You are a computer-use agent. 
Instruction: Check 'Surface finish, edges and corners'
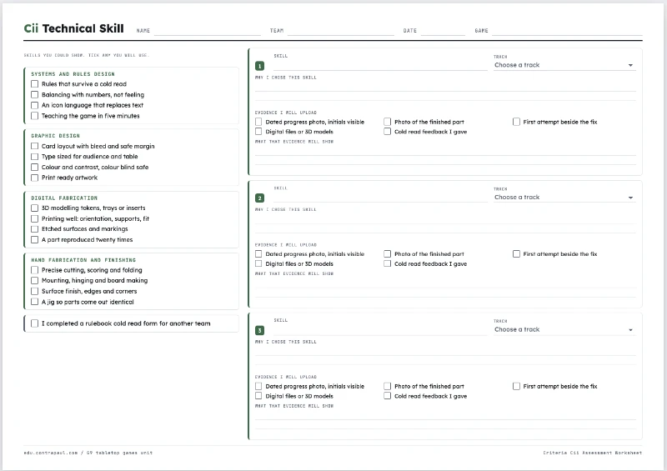[x=34, y=291]
